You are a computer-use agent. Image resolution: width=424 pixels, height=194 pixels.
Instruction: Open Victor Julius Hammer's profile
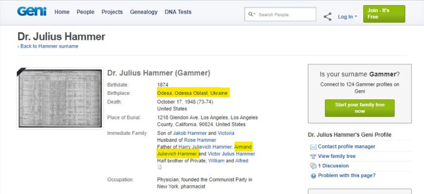tap(231, 154)
